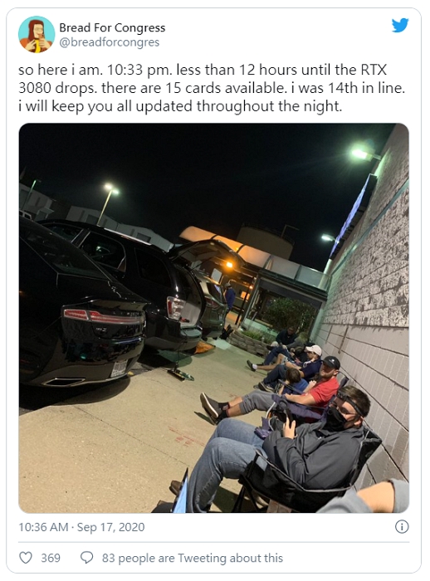Image resolution: width=430 pixels, height=581 pixels.
Task: Open the Twitter info circle icon
Action: 402,526
